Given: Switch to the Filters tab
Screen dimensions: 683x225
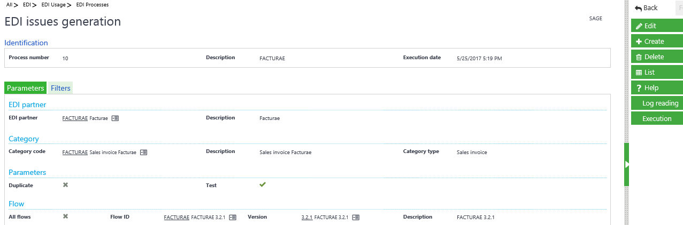Looking at the screenshot, I should (x=60, y=88).
